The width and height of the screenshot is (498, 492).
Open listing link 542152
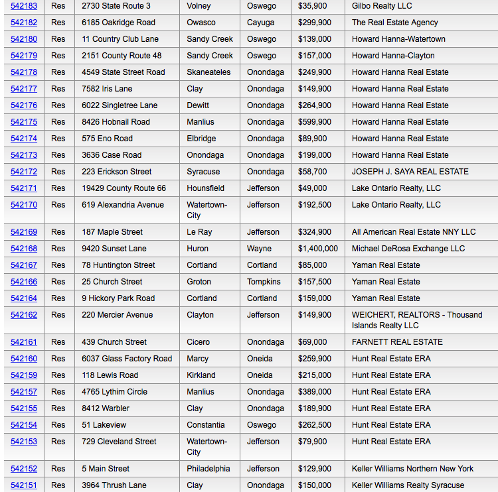(24, 469)
